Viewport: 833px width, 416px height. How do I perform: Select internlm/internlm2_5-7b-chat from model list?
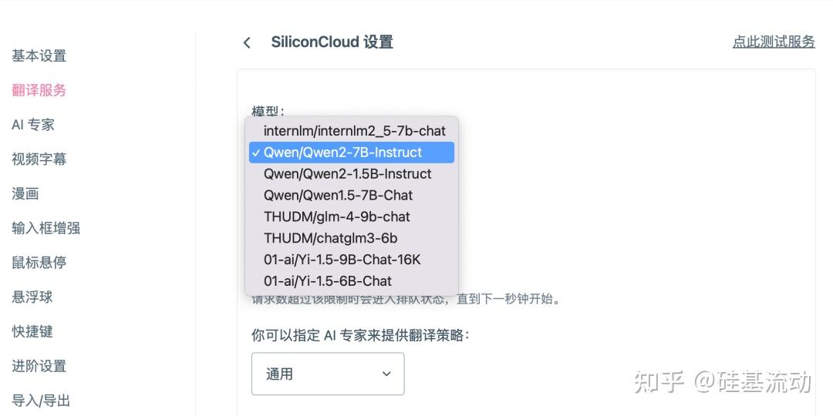354,131
